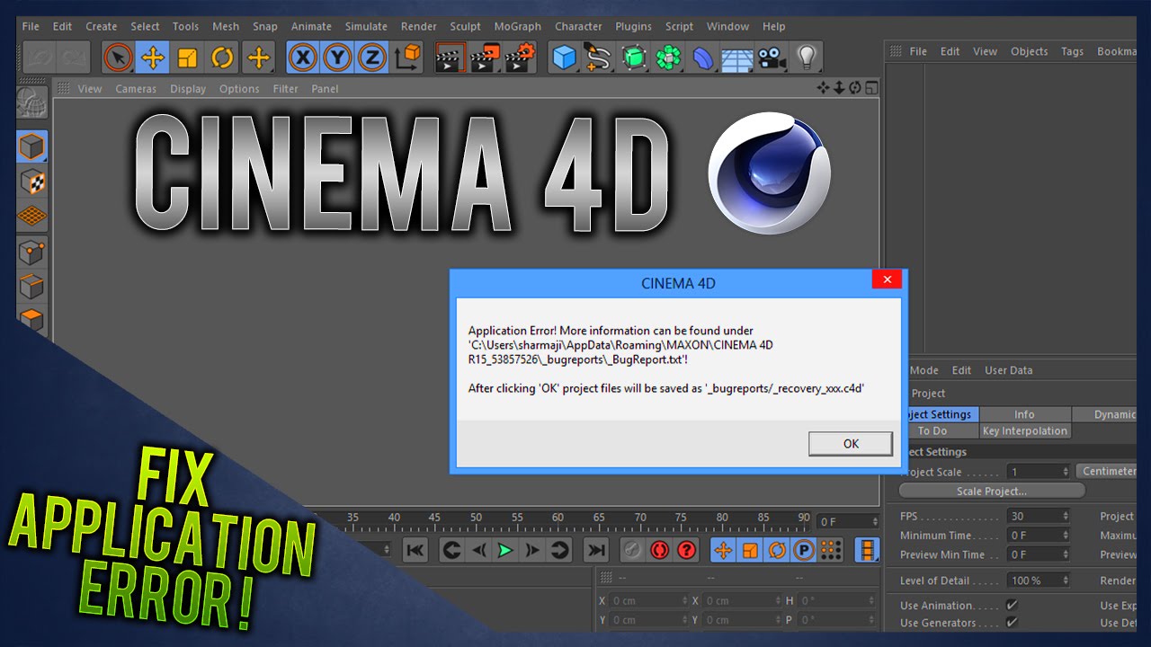This screenshot has height=647, width=1151.
Task: Click the Floor environment grid icon
Action: click(x=737, y=58)
